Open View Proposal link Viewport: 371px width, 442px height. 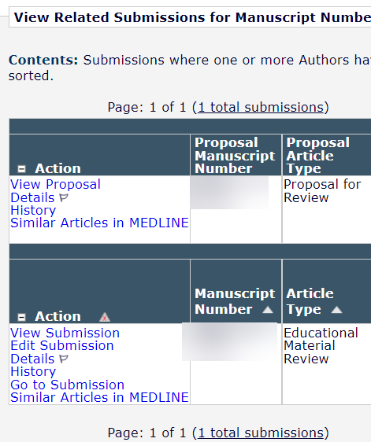[x=55, y=184]
